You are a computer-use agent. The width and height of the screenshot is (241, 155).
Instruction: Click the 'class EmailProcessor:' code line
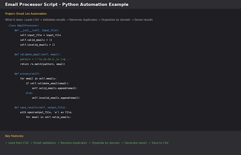click(x=24, y=26)
